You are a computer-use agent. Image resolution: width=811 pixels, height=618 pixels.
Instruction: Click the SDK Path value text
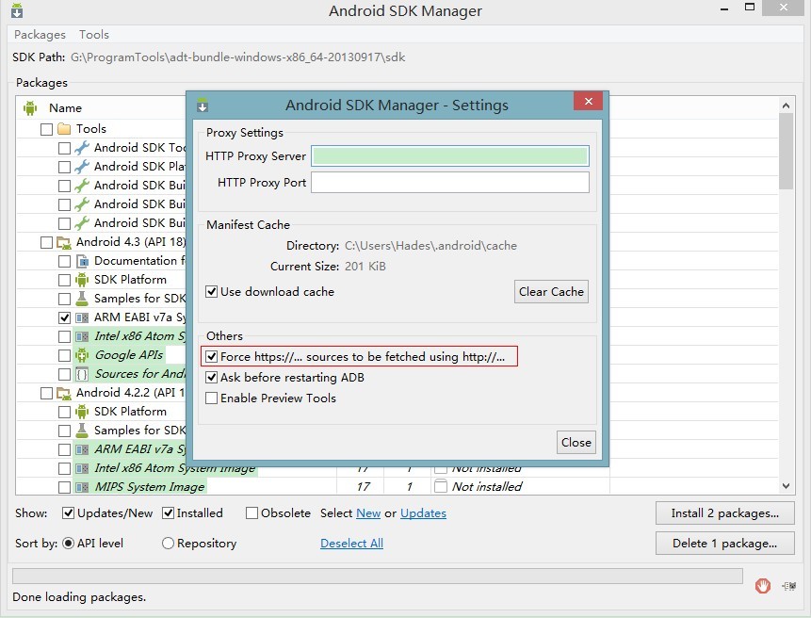coord(238,57)
